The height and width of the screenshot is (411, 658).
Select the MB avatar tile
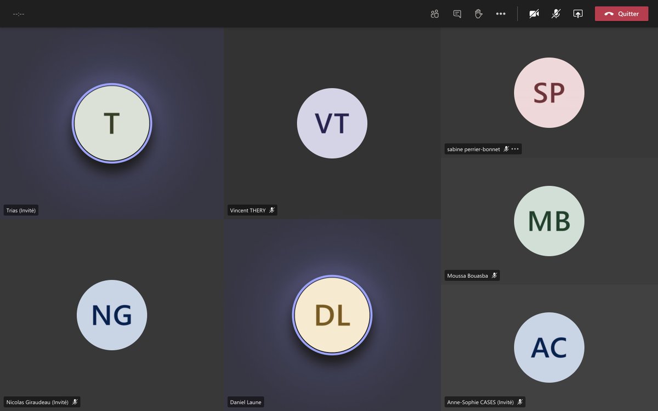(549, 221)
